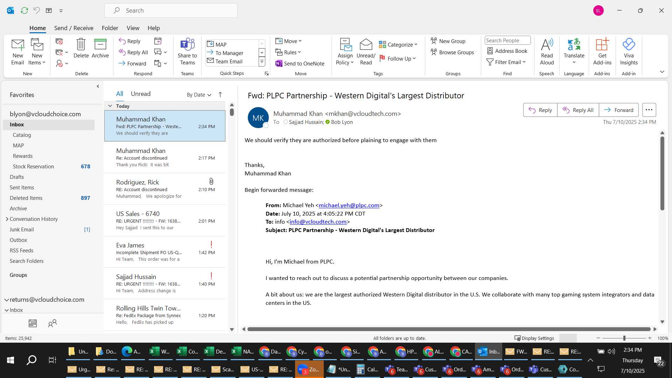Click the Share to Teams icon
The height and width of the screenshot is (378, 672).
coord(187,44)
